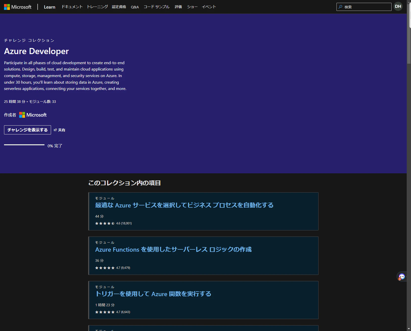Click the Microsoft author logo

pos(33,115)
